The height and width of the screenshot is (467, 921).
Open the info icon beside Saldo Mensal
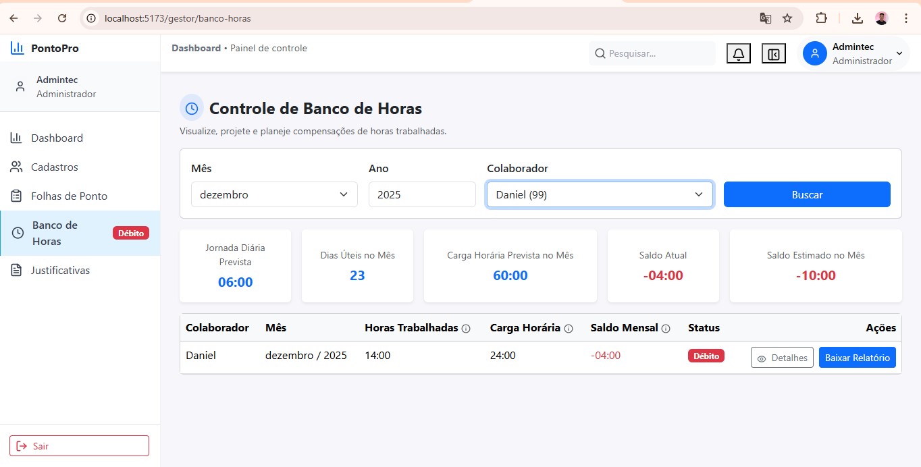[666, 328]
